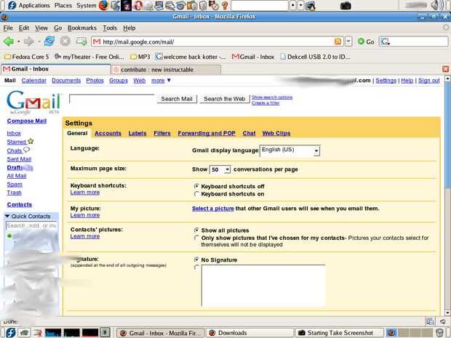The width and height of the screenshot is (451, 338).
Task: Open the Bookmarks menu
Action: point(82,28)
